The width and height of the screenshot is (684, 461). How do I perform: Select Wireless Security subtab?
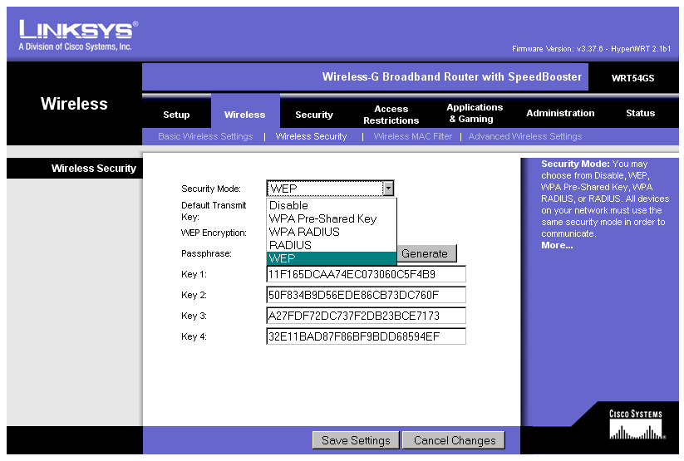tap(311, 136)
